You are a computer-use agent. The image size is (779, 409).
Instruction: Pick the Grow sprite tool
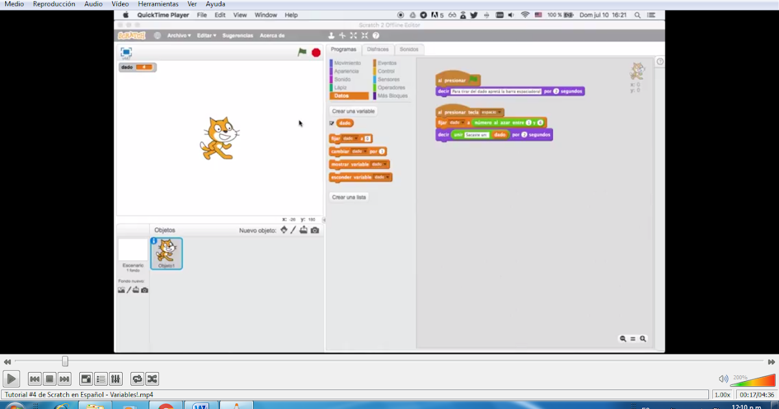coord(353,36)
